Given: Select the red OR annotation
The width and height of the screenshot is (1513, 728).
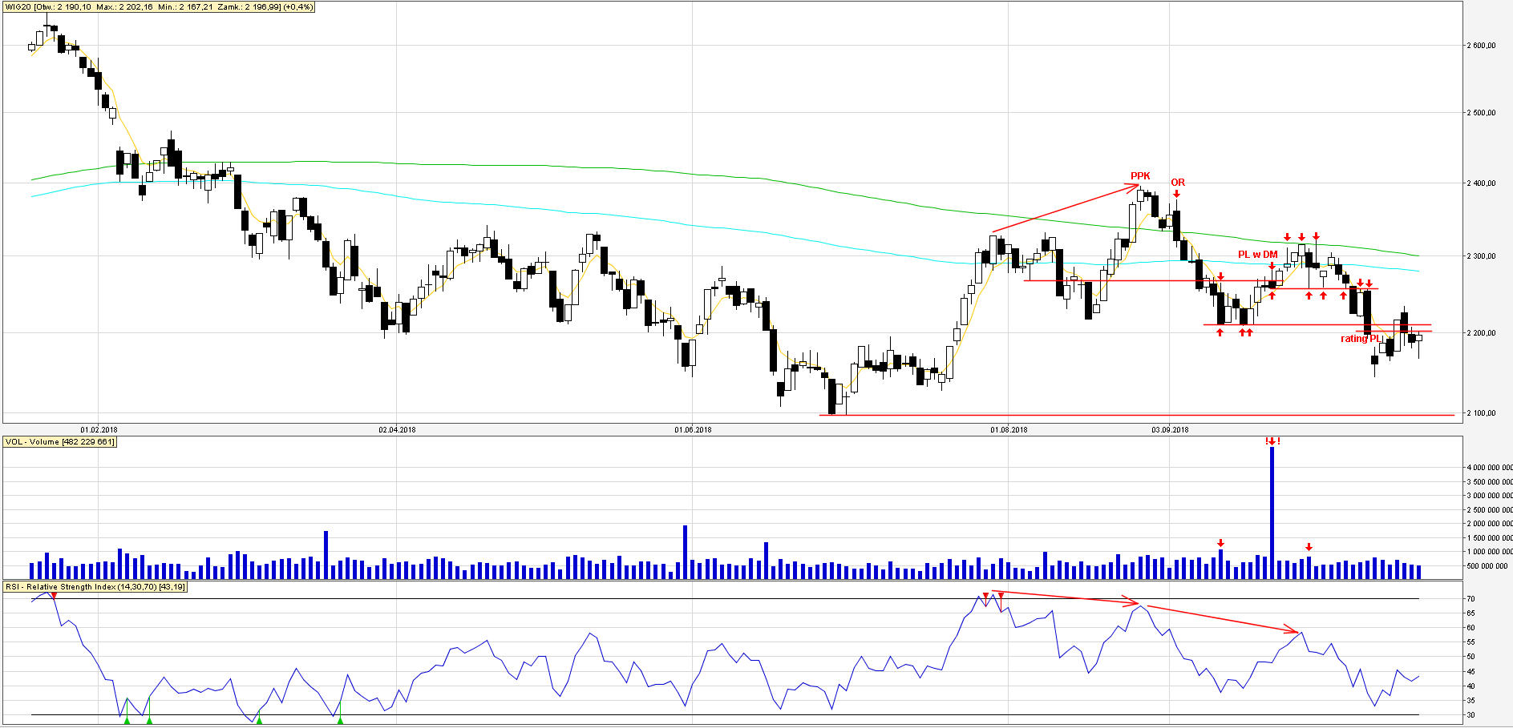Looking at the screenshot, I should click(1178, 183).
